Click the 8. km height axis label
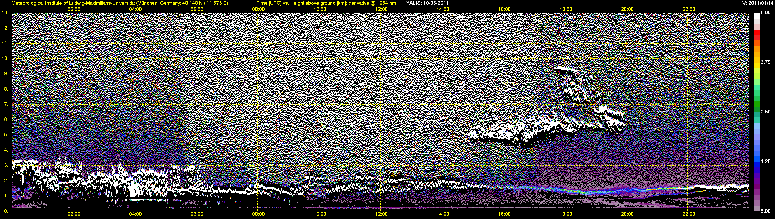This screenshot has height=219, width=775. pos(6,89)
